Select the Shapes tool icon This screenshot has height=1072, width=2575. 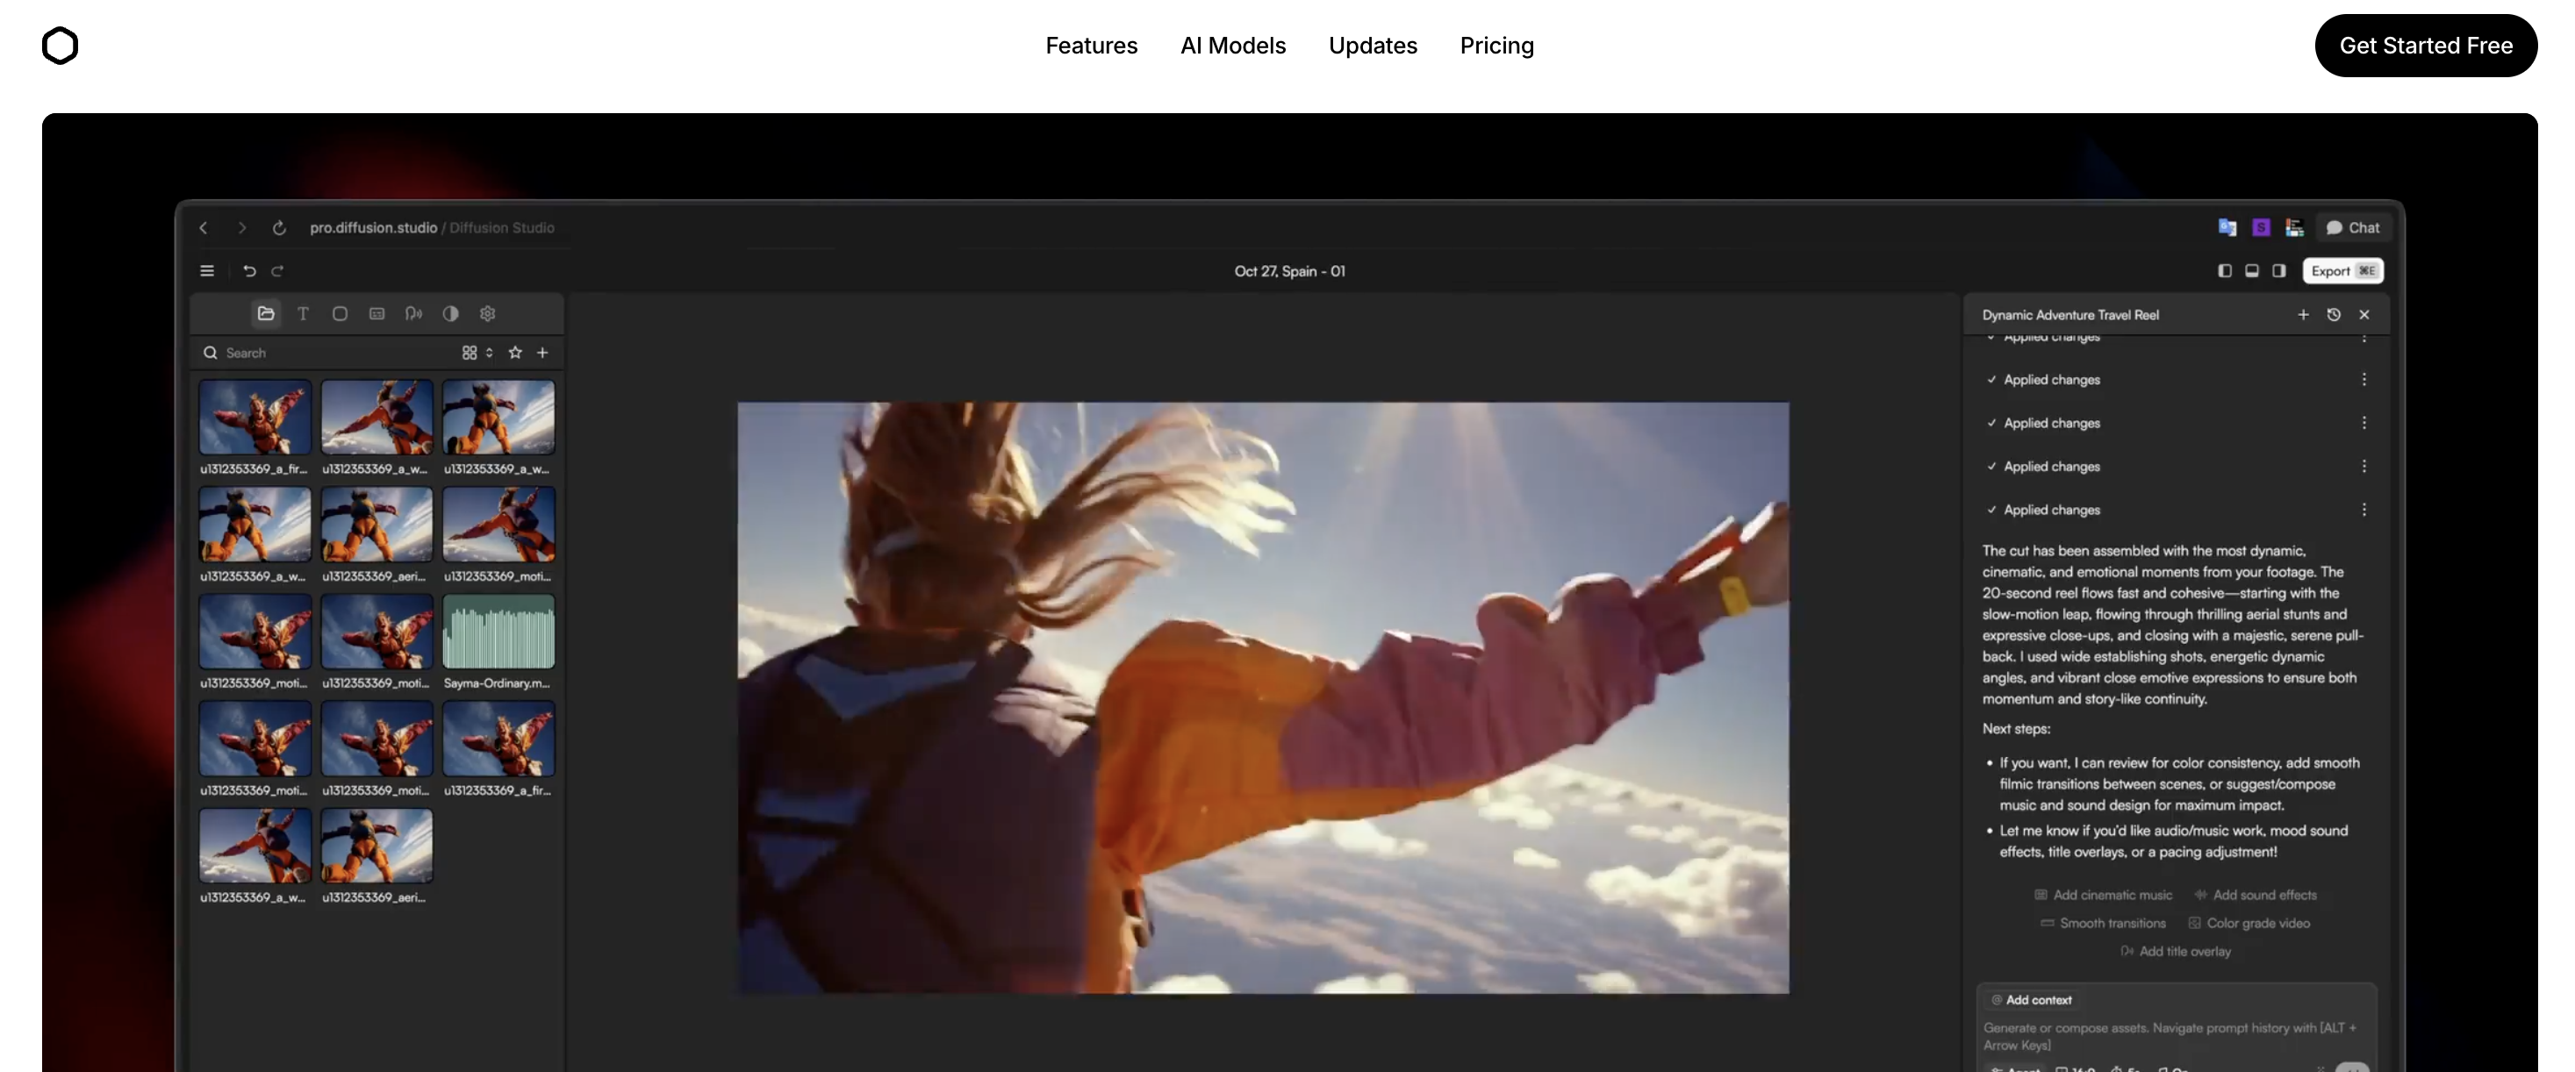[340, 314]
